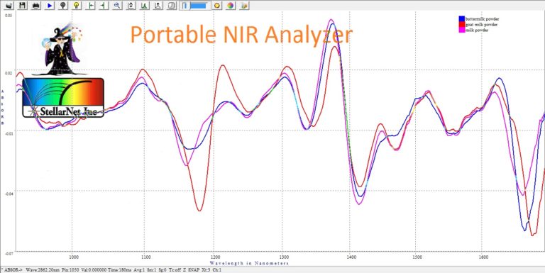
Task: Adjust the blue integration bar control
Action: coord(199,6)
